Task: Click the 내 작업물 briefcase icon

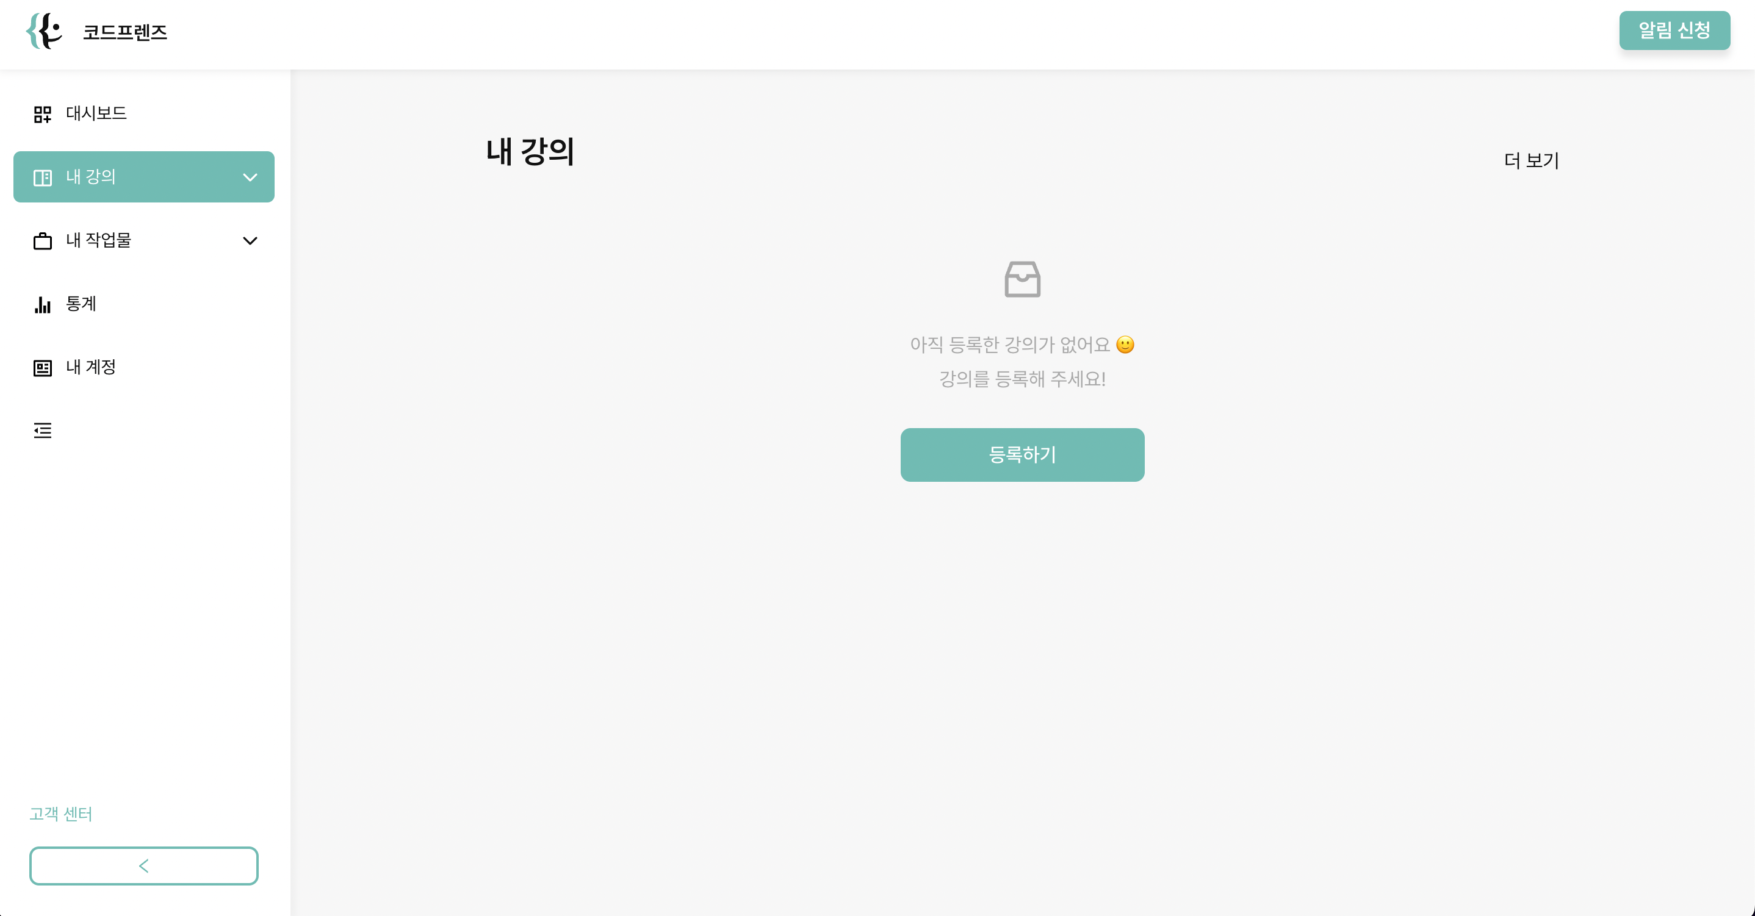Action: [42, 240]
